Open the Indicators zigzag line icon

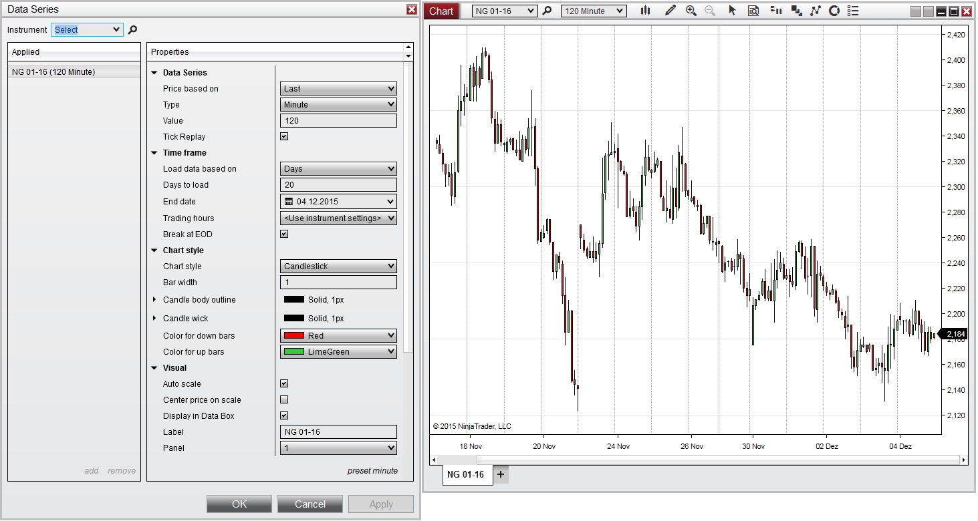click(x=815, y=11)
